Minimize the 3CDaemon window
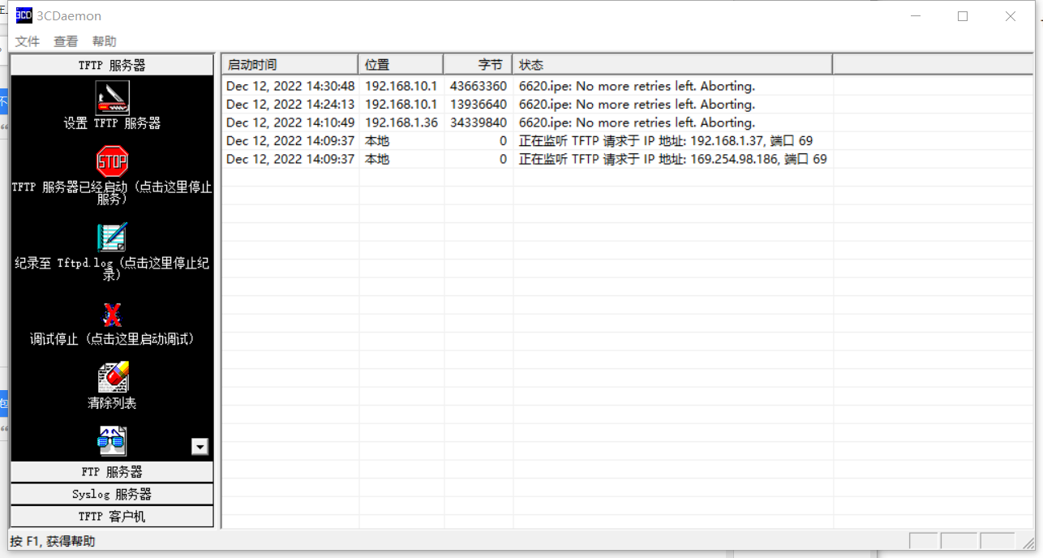The image size is (1043, 558). [x=915, y=16]
